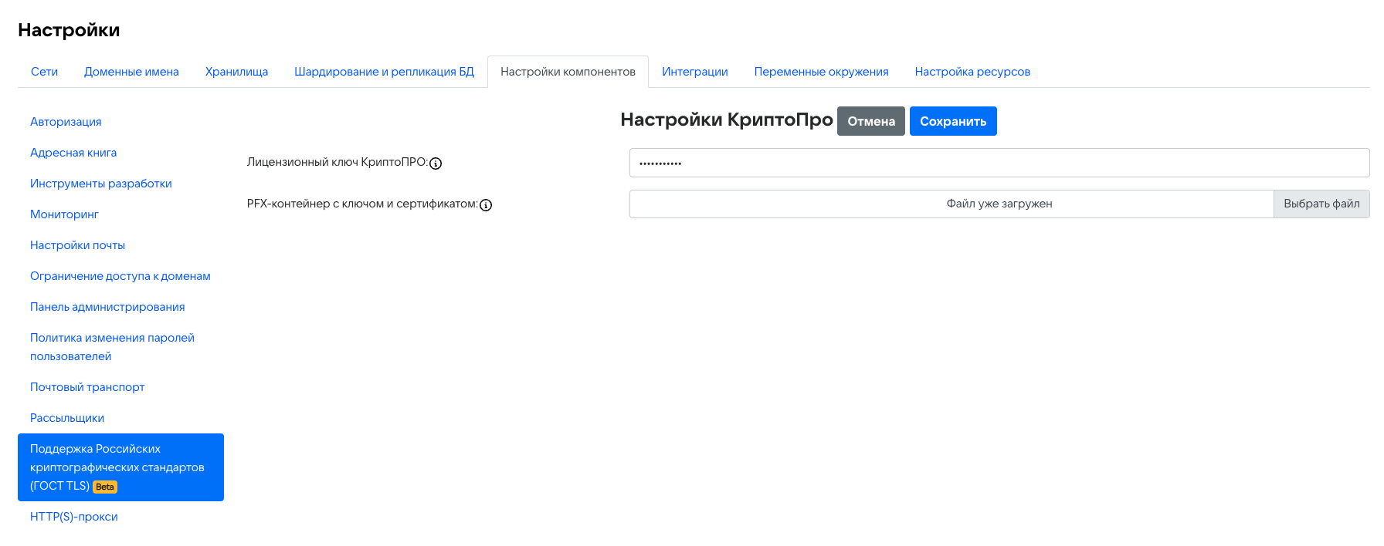The image size is (1384, 546).
Task: Open info icon next to PFX-контейнер label
Action: (x=486, y=205)
